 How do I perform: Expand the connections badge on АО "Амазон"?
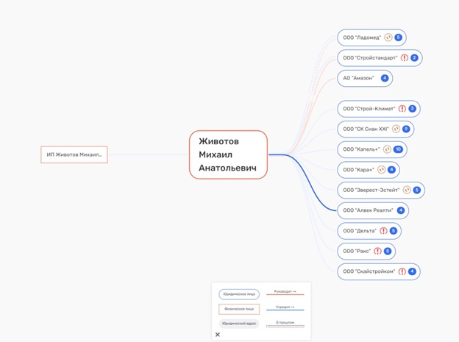click(384, 78)
